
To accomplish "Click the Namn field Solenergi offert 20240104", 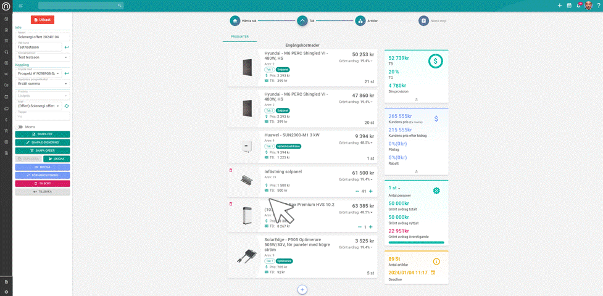I will 43,36.
